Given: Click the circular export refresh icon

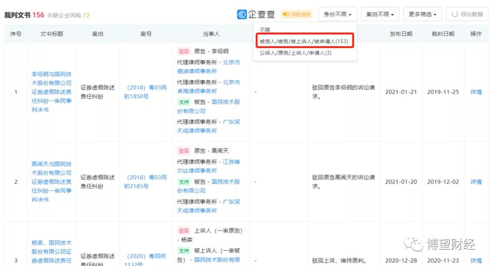Looking at the screenshot, I should (454, 14).
